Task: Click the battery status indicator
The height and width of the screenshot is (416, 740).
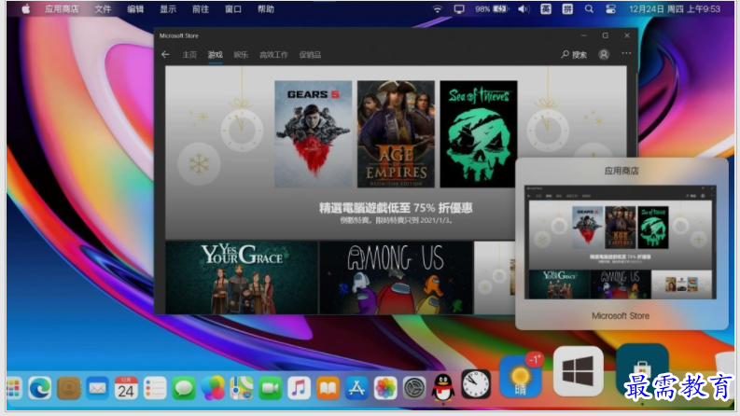Action: tap(492, 9)
